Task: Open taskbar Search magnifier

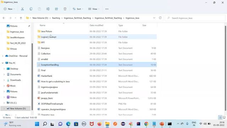Action: click(x=45, y=124)
